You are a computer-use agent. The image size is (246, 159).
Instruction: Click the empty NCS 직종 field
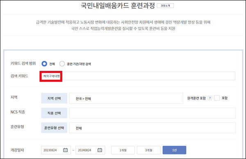[153, 113]
